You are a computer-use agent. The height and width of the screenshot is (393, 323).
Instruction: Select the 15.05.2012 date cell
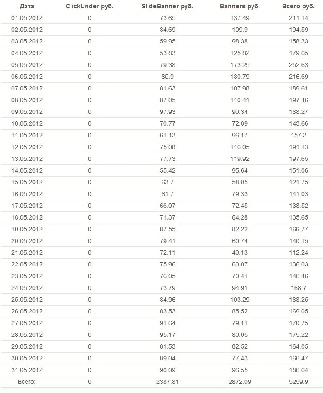(27, 182)
